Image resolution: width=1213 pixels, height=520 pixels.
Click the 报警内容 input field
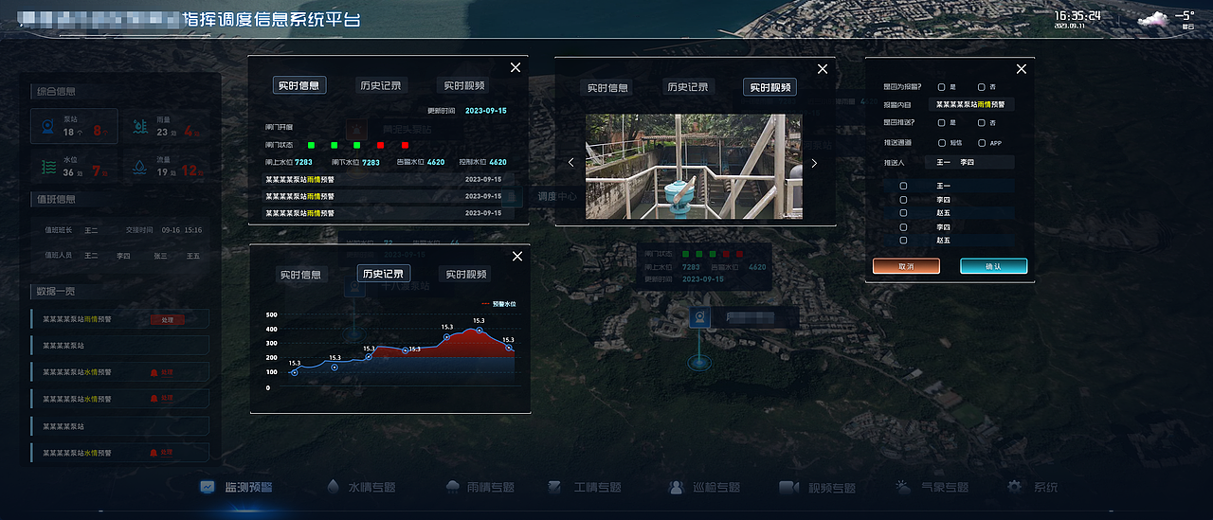969,104
